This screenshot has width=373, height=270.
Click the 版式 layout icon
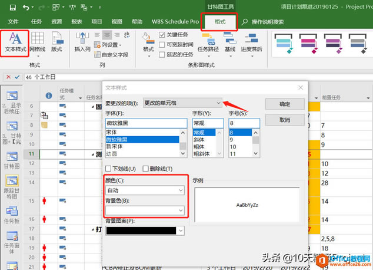(x=56, y=41)
